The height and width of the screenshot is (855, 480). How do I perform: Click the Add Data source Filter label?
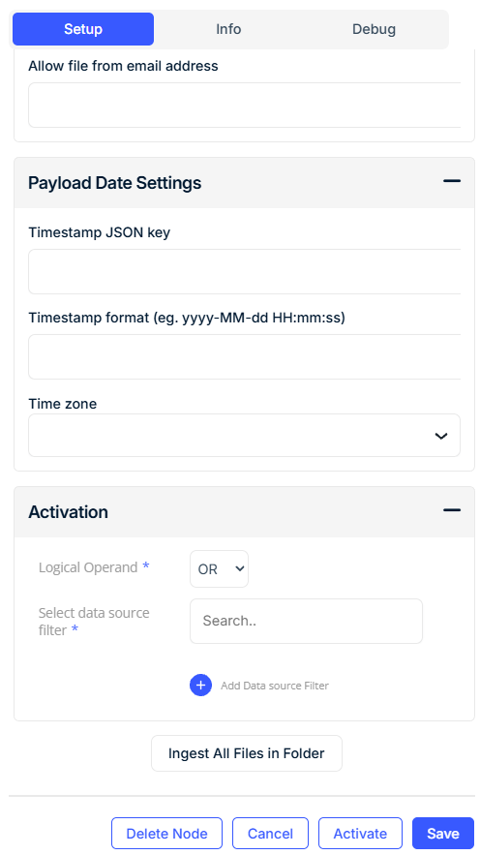coord(275,686)
